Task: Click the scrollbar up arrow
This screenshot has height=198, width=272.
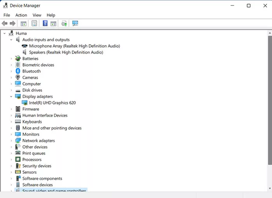Action: (270, 33)
